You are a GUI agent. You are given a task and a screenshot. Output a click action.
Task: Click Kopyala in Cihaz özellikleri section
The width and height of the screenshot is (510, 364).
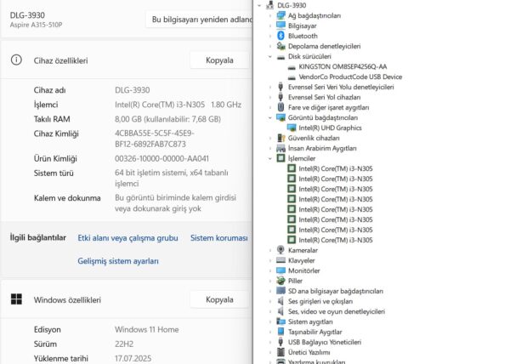(219, 60)
